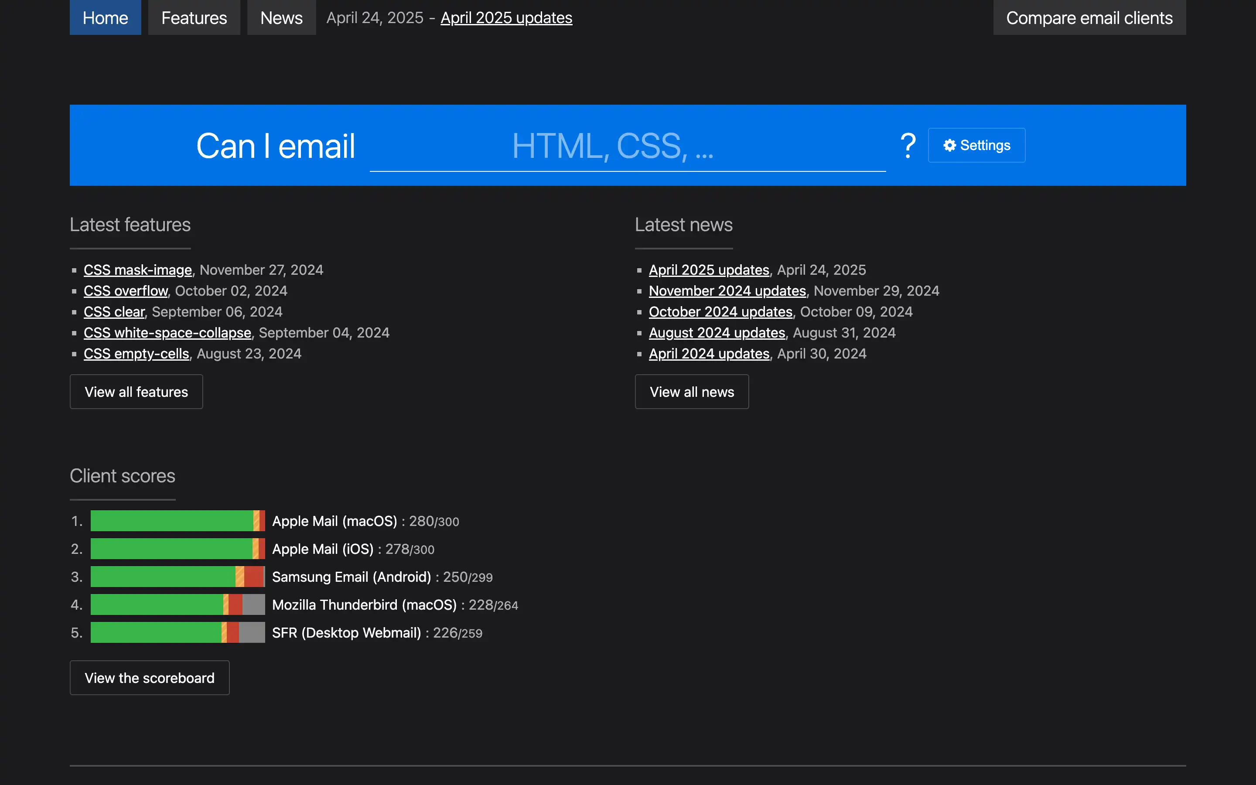The height and width of the screenshot is (785, 1256).
Task: Open the Settings gear button
Action: [976, 145]
